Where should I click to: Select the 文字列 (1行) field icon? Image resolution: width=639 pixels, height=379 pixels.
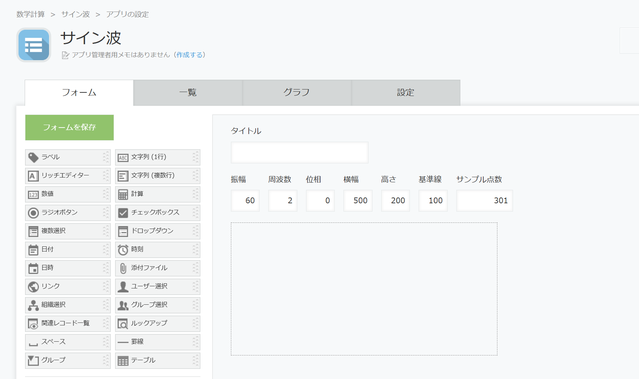click(123, 158)
